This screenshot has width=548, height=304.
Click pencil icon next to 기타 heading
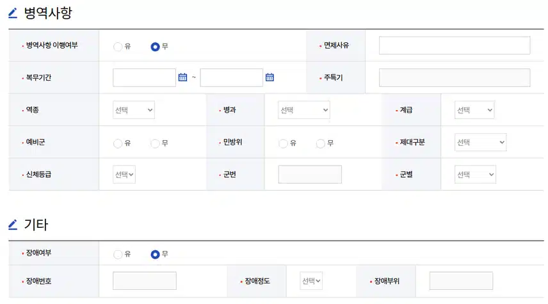[13, 225]
